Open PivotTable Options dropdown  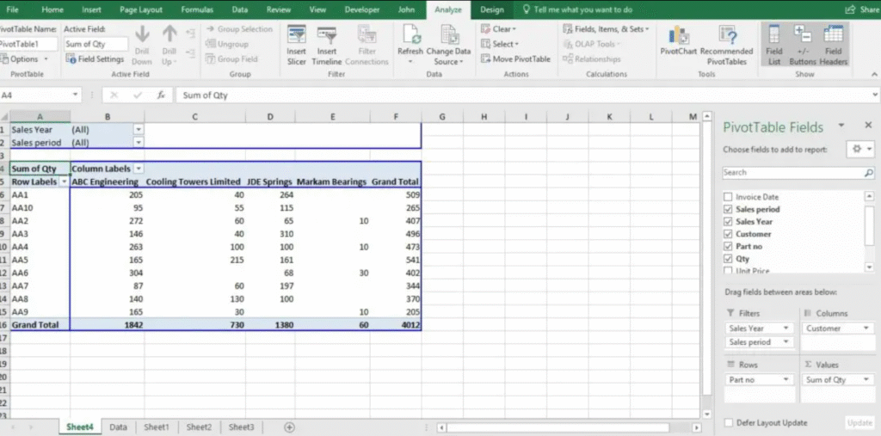point(25,59)
